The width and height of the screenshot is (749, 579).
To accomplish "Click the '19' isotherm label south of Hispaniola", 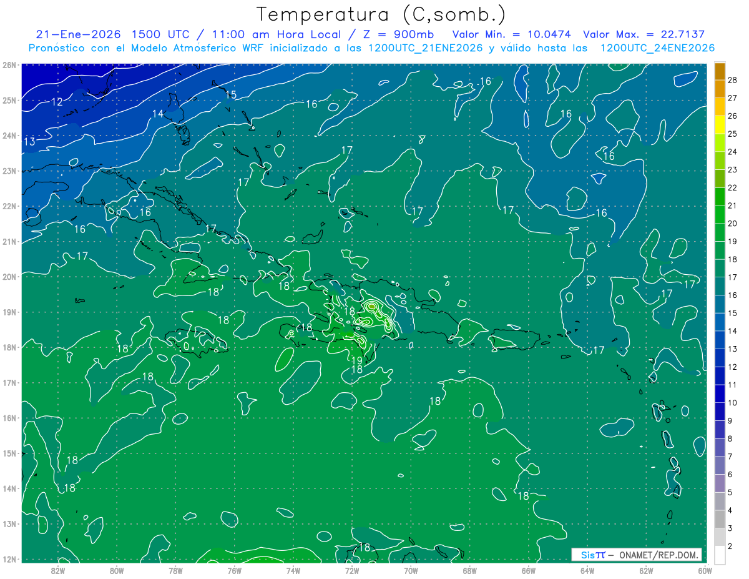I will click(x=357, y=360).
